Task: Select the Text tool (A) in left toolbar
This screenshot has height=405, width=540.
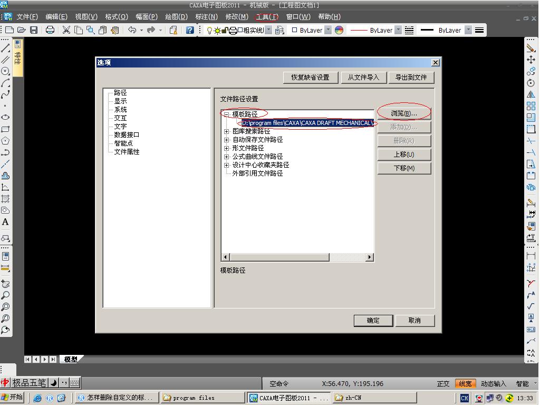Action: (x=5, y=222)
